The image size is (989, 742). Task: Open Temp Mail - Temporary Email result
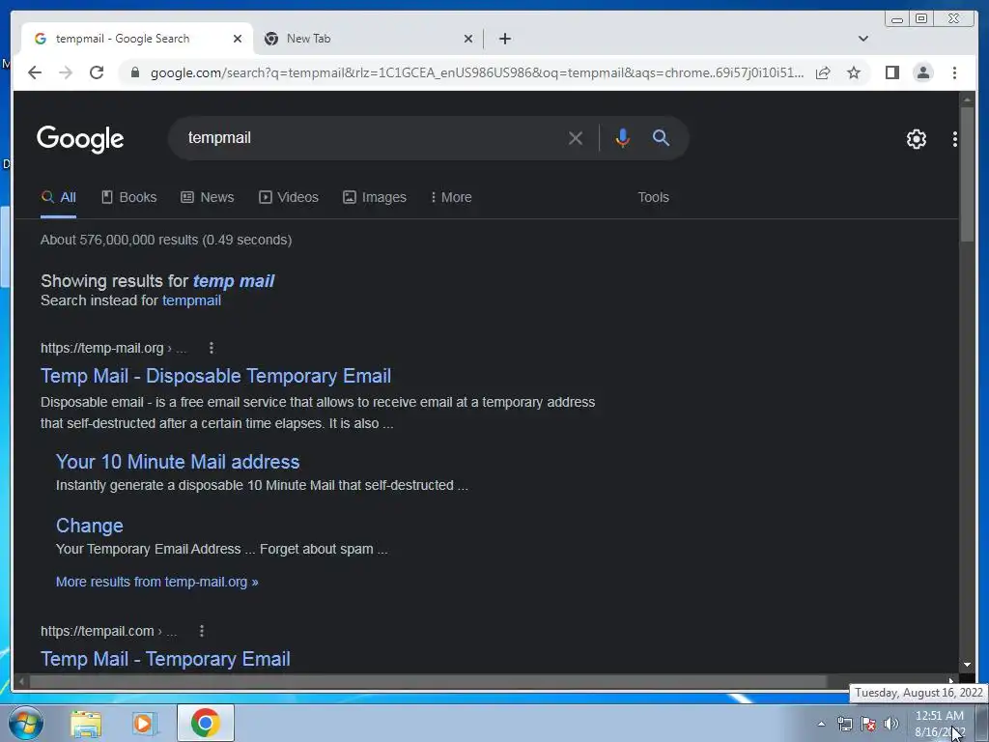(165, 659)
